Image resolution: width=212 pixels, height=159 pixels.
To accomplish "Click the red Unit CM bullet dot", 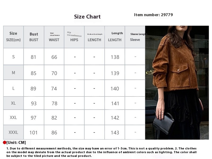I will coord(5,142).
